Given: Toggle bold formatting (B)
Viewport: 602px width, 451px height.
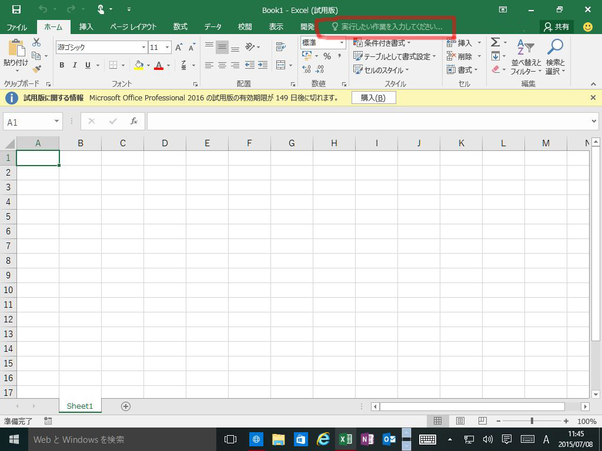Looking at the screenshot, I should (62, 65).
